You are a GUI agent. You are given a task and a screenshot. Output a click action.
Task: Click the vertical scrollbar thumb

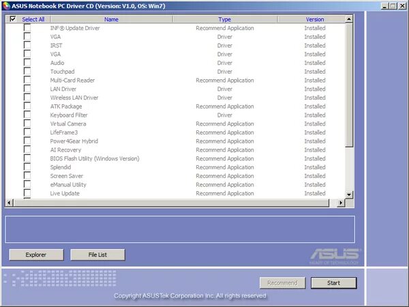pos(349,85)
